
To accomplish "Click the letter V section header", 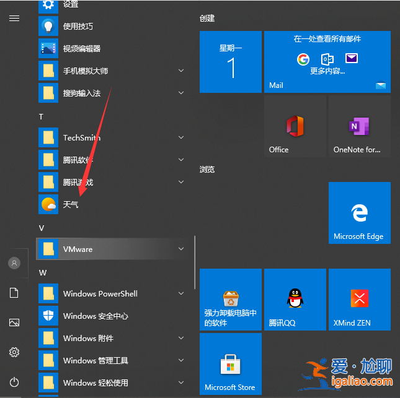I will 42,228.
